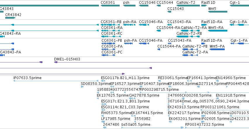Click the GalNAc-T2-PB protein feature
The height and width of the screenshot is (129, 249).
click(190, 49)
